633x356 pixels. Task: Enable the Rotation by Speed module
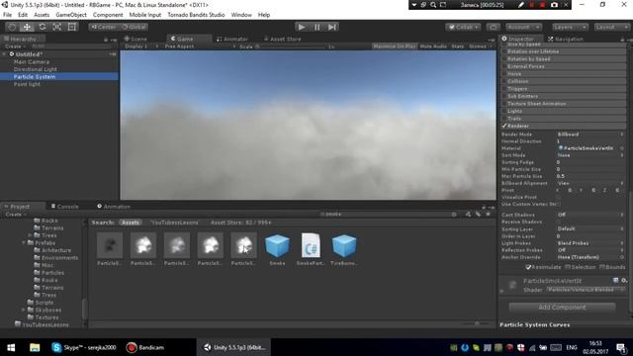tap(504, 59)
